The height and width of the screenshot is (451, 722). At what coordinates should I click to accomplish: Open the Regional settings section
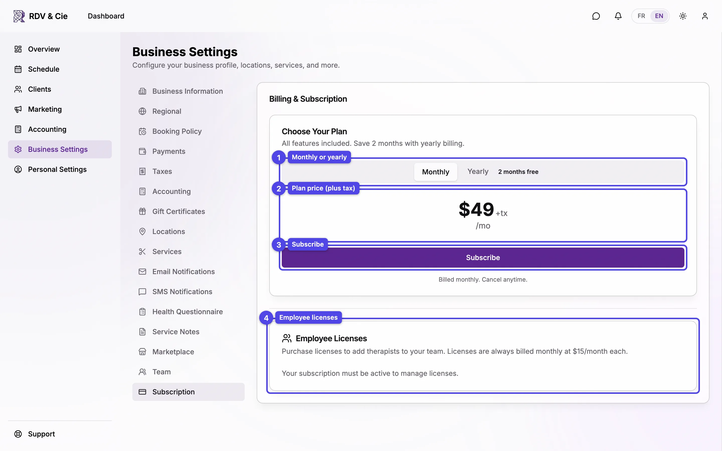[188, 111]
